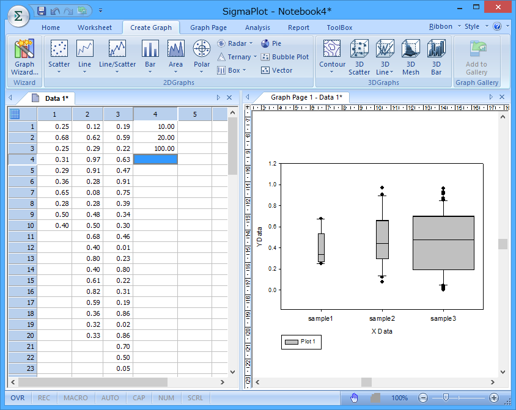Expand the Bar chart types dropdown

tap(150, 72)
